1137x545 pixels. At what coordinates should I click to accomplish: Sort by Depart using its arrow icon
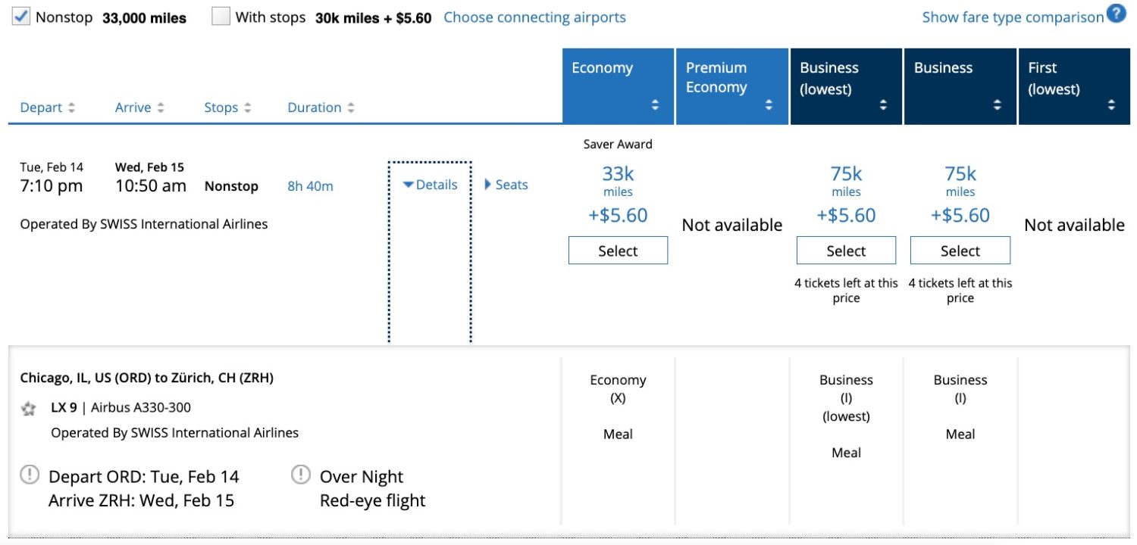71,107
